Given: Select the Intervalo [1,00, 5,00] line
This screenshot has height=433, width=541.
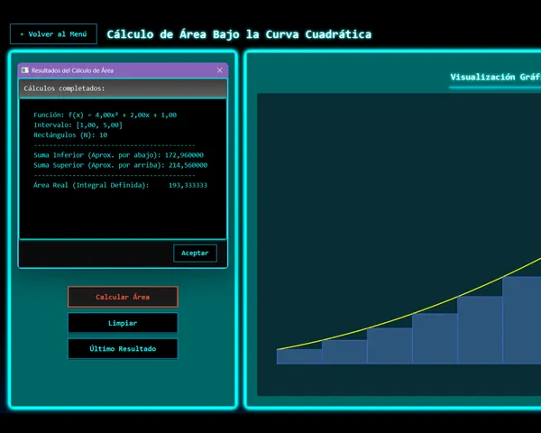Looking at the screenshot, I should pos(78,125).
